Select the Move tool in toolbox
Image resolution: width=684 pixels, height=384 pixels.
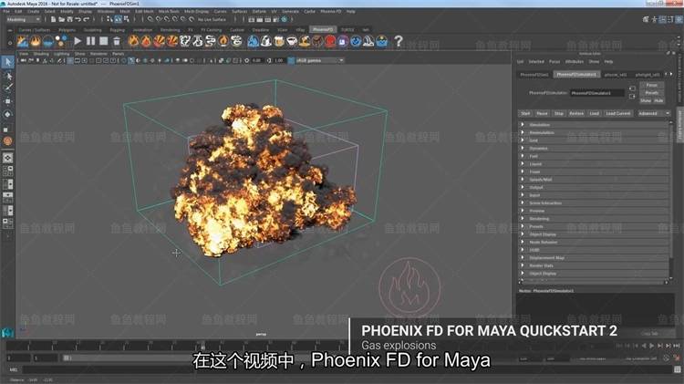click(x=7, y=101)
